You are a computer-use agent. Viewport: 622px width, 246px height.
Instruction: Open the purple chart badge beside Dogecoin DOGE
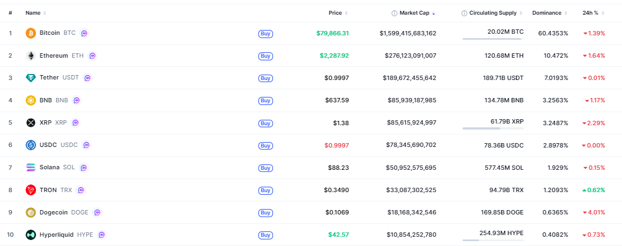tap(97, 212)
